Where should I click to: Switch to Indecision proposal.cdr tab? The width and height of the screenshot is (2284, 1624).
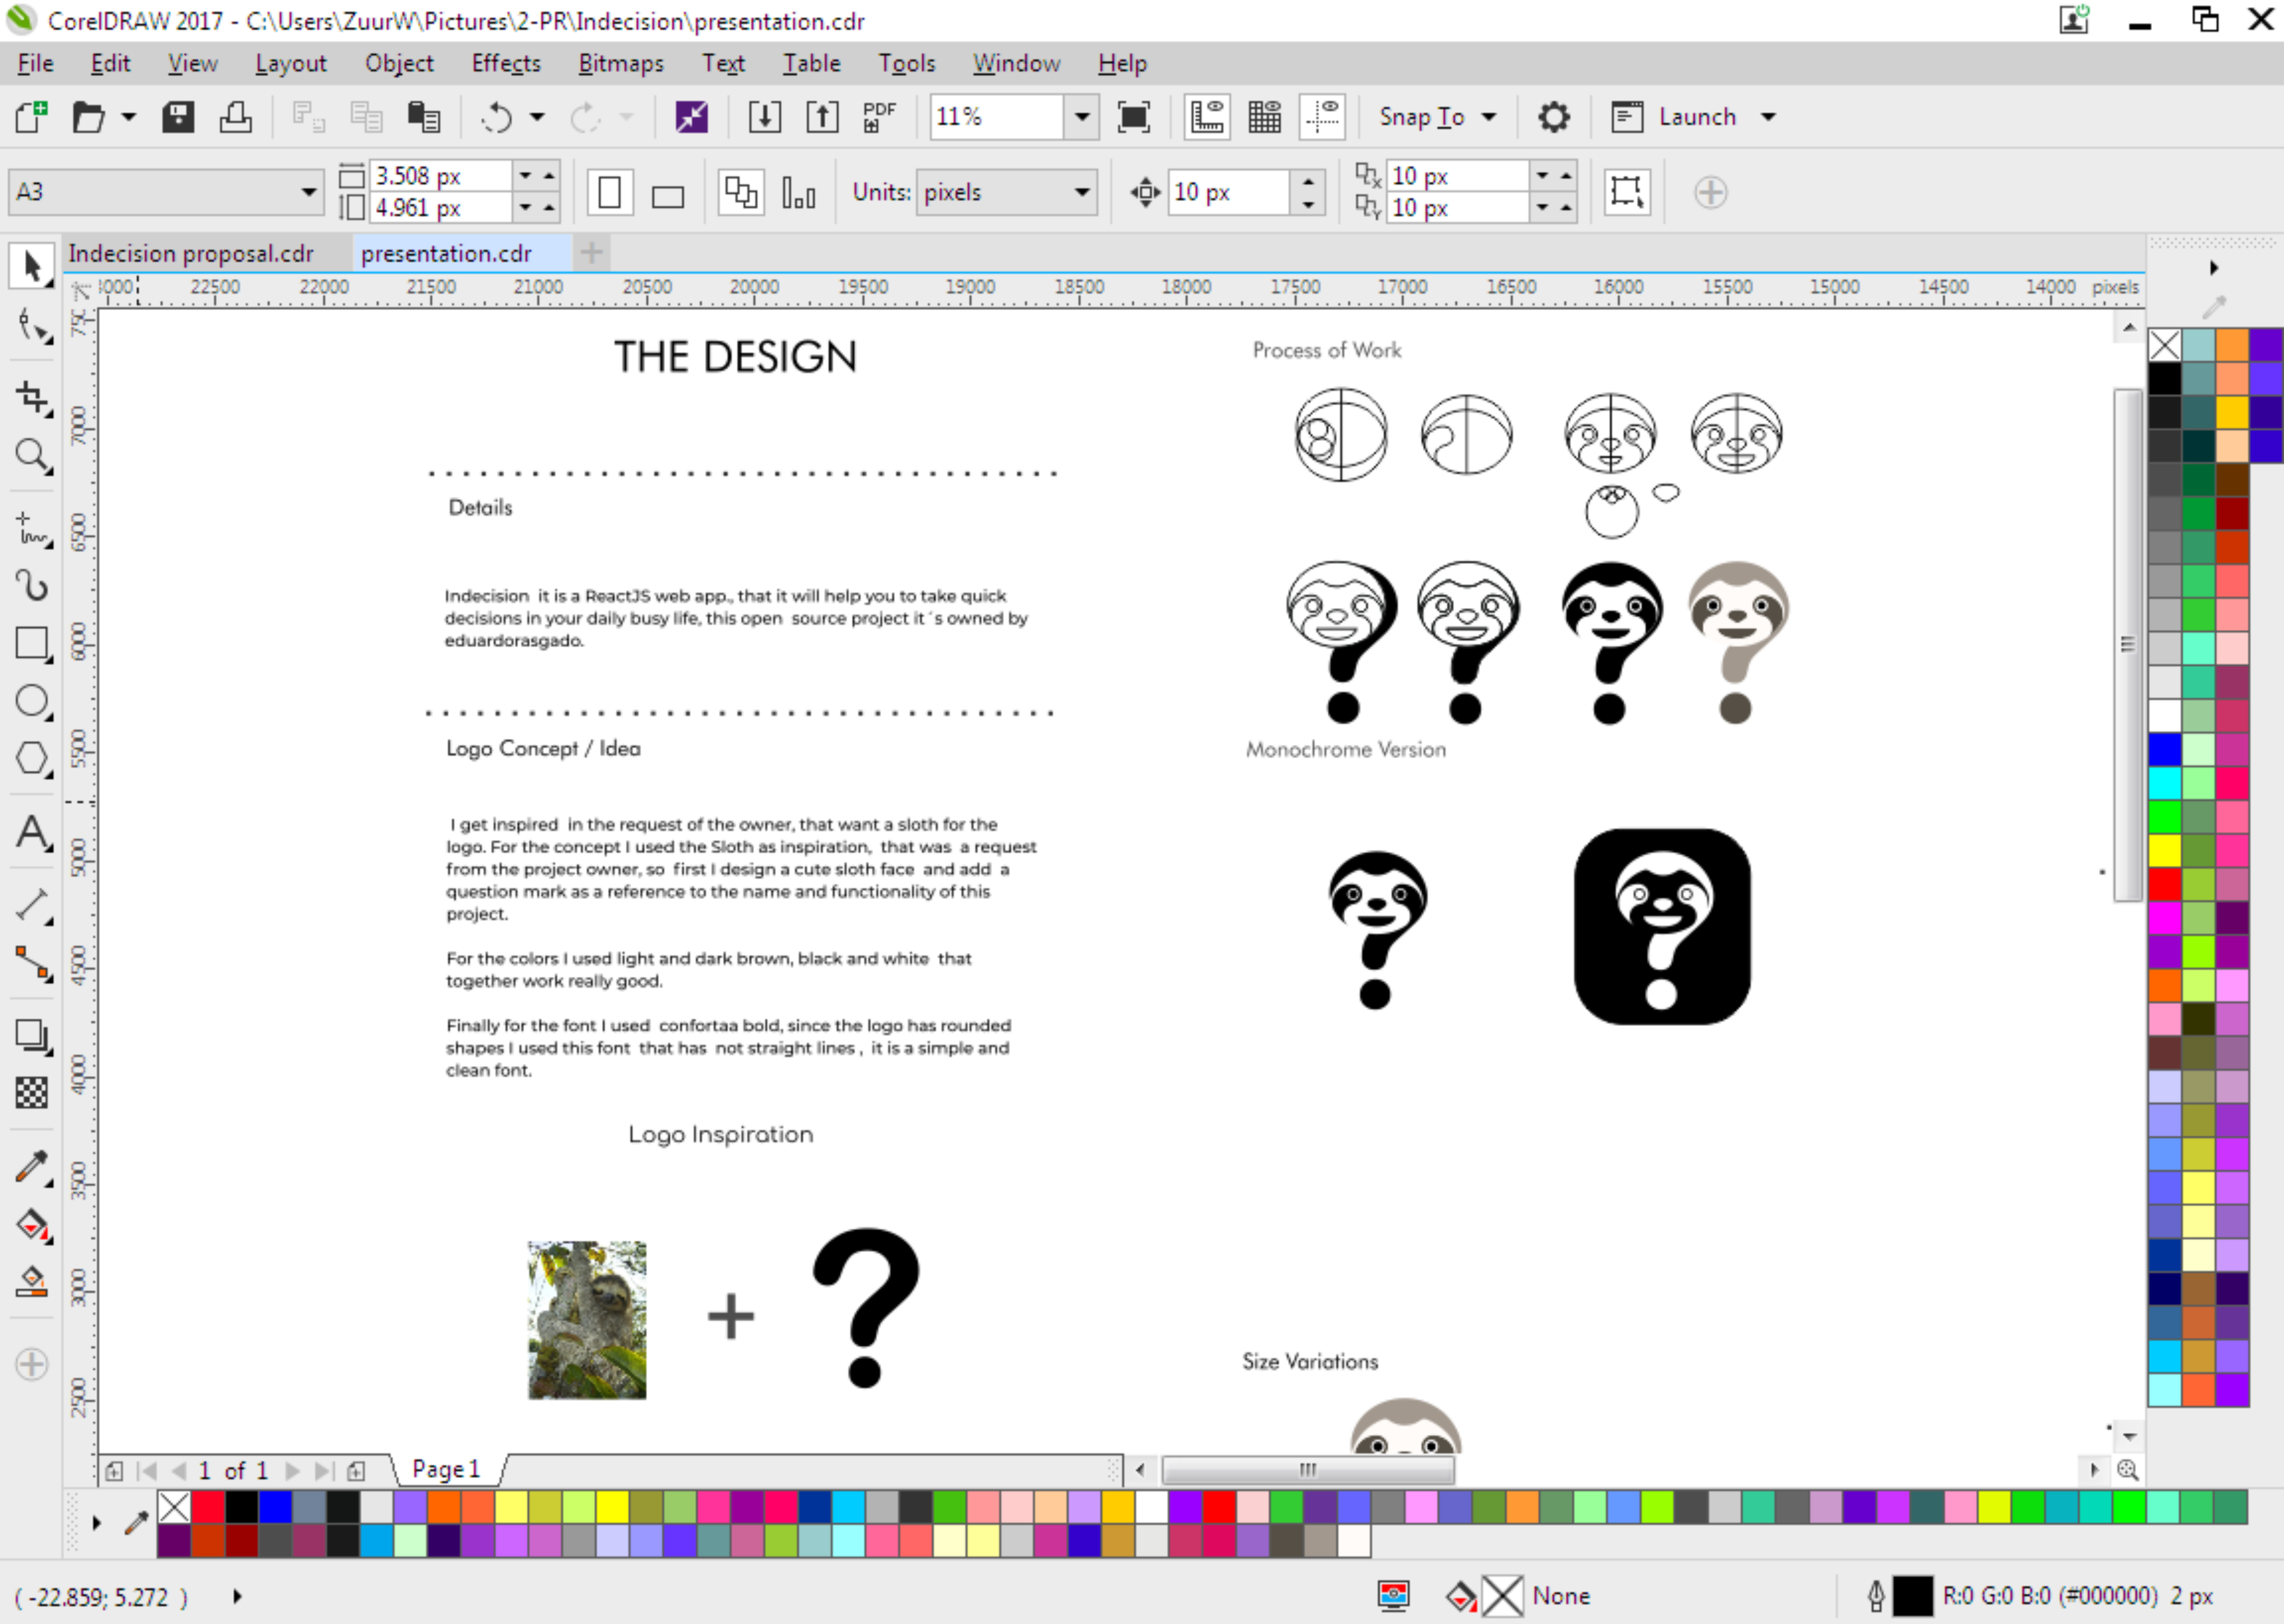[191, 254]
